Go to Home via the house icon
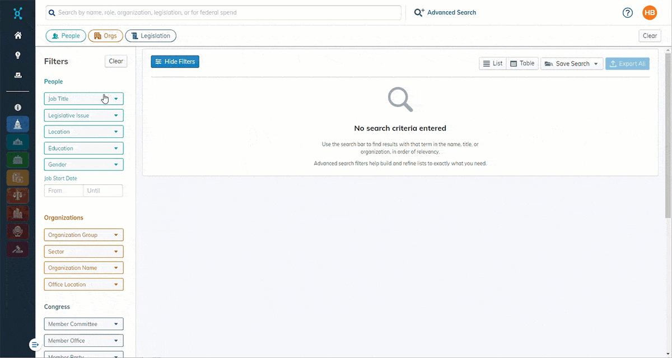The height and width of the screenshot is (358, 672). pyautogui.click(x=18, y=35)
